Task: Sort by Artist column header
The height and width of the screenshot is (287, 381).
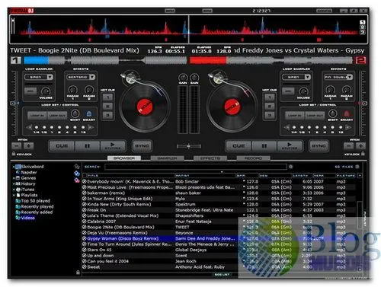Action: [x=206, y=175]
